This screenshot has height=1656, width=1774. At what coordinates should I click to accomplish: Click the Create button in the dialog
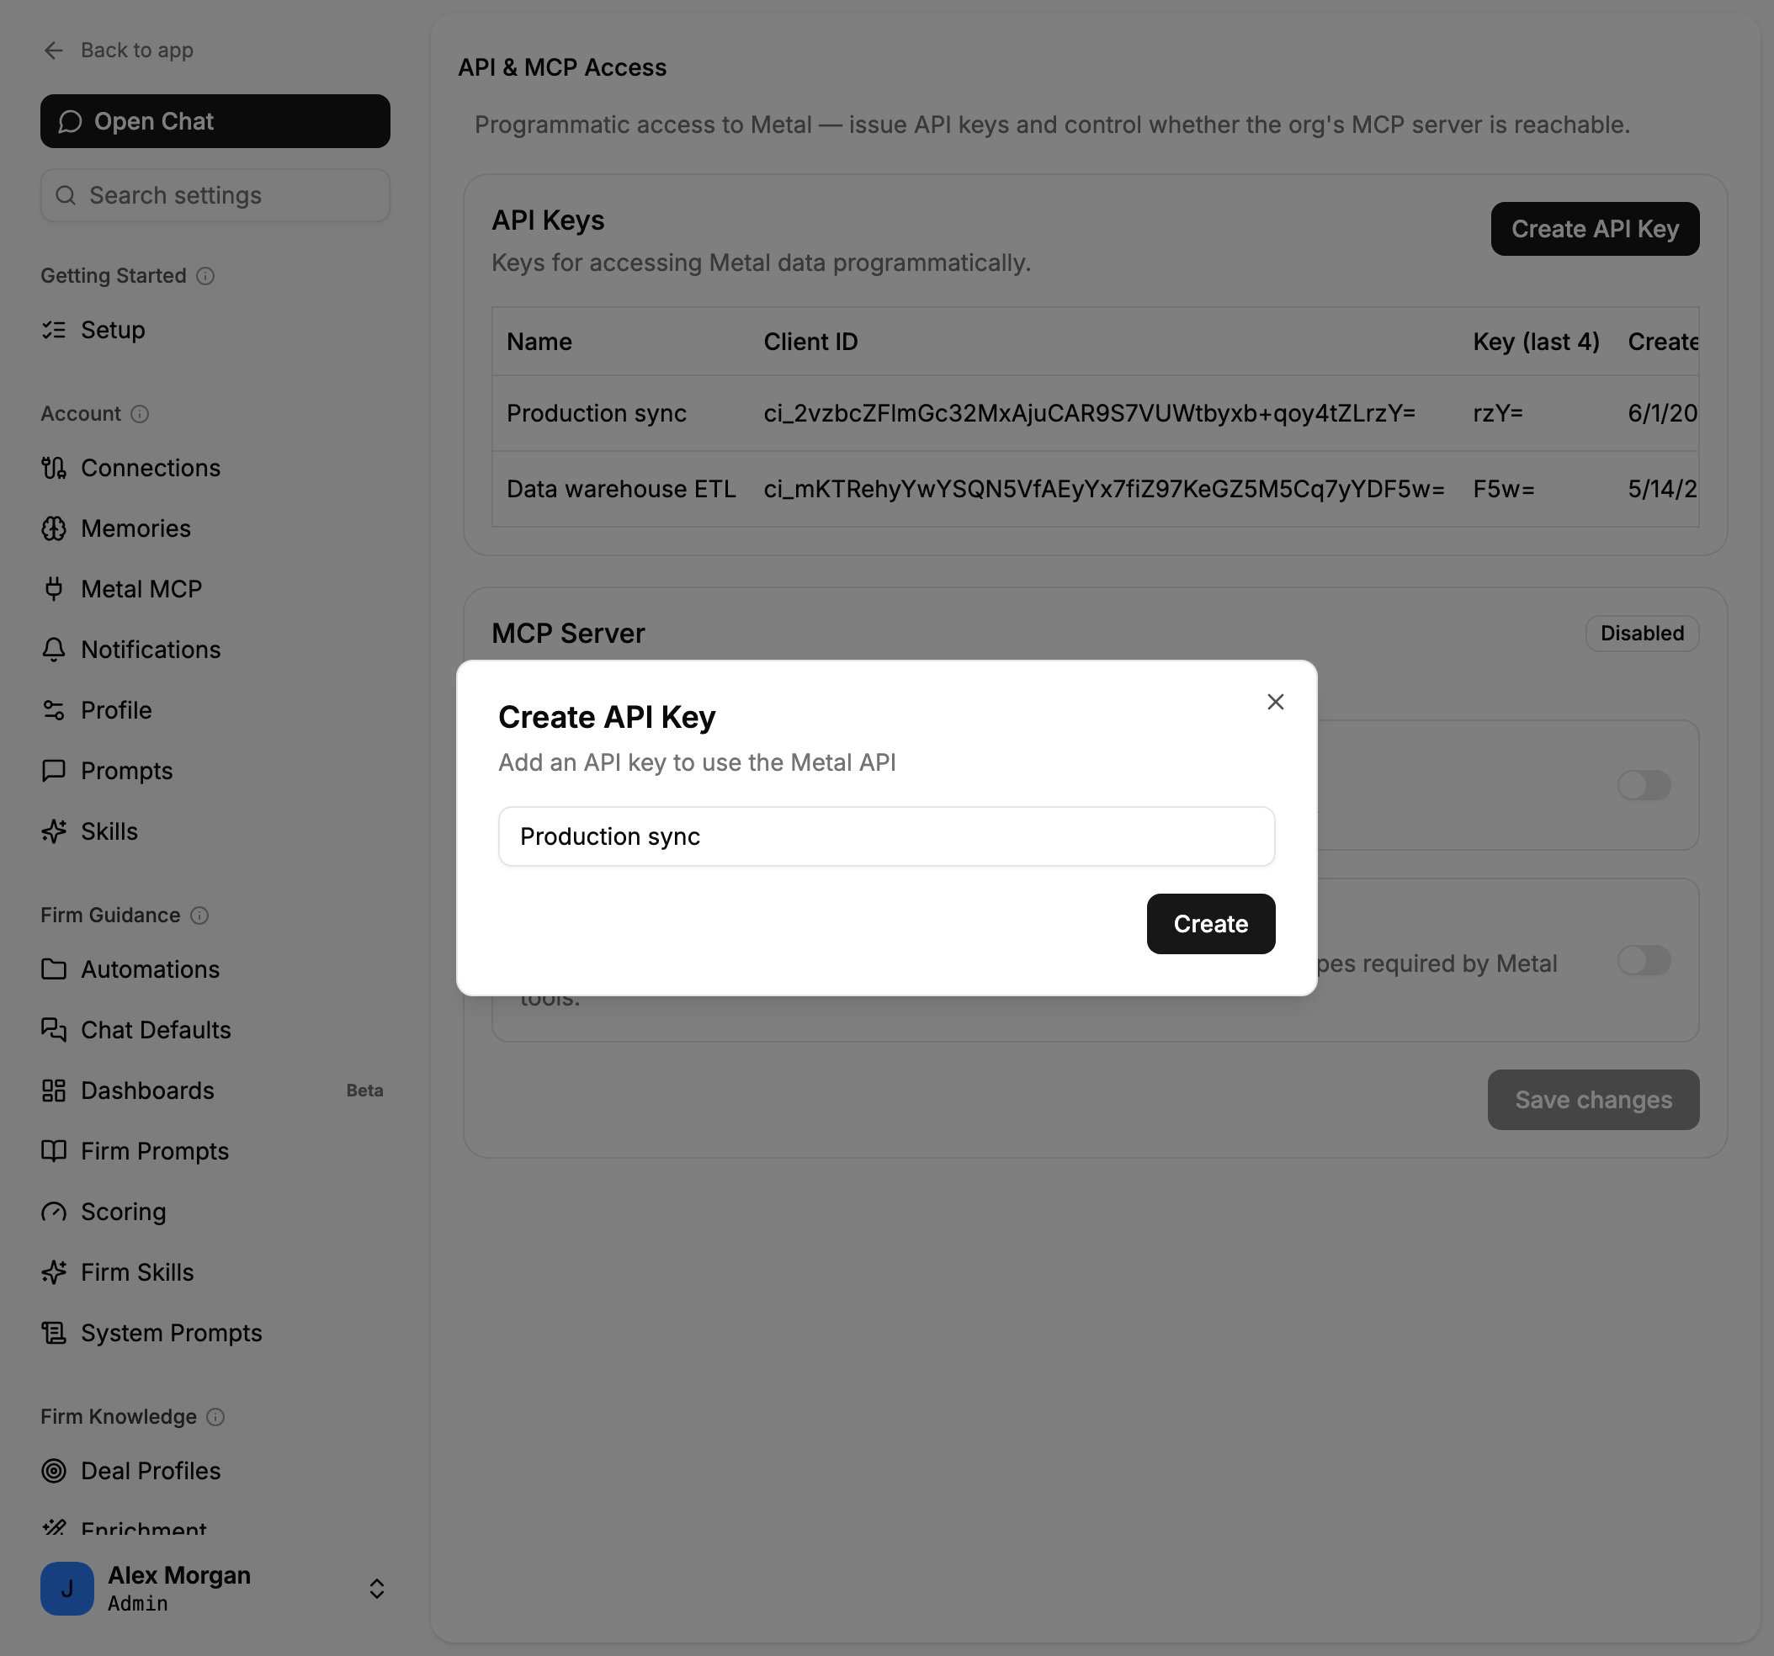click(1210, 923)
